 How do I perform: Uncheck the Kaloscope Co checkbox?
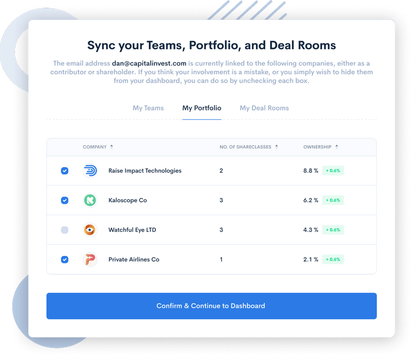(x=65, y=200)
